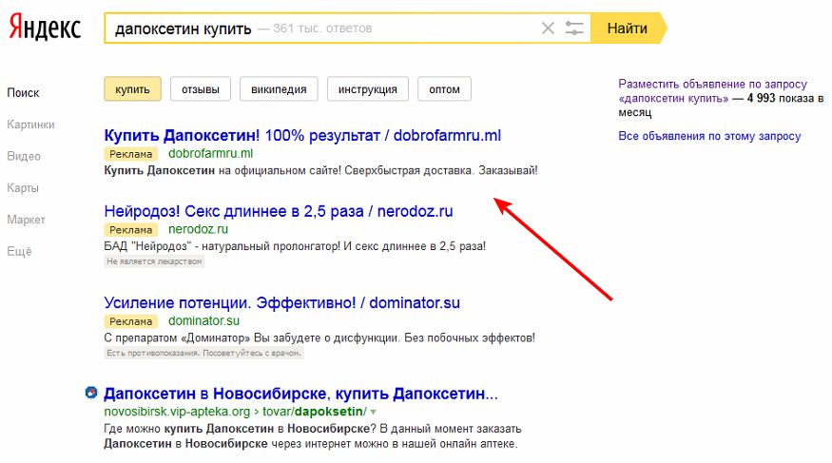Switch to Картинки search
Viewport: 832px width, 463px height.
pyautogui.click(x=30, y=125)
